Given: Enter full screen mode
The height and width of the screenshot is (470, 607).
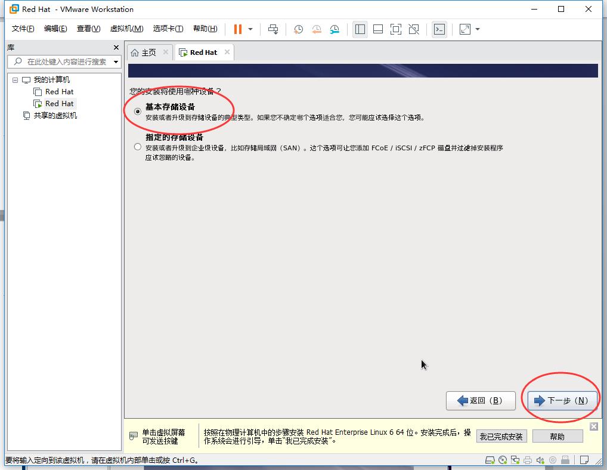Looking at the screenshot, I should [396, 29].
